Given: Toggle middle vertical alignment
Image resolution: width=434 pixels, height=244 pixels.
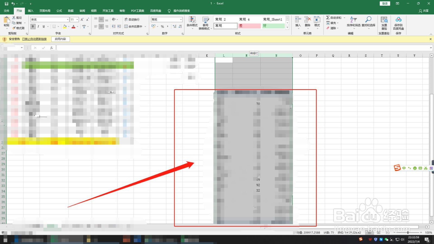Looking at the screenshot, I should 101,20.
